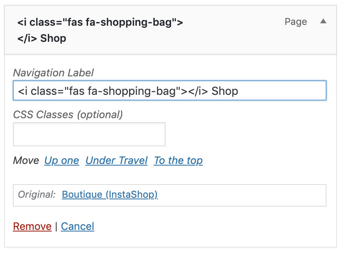Click empty header area left of Page

(x=233, y=30)
